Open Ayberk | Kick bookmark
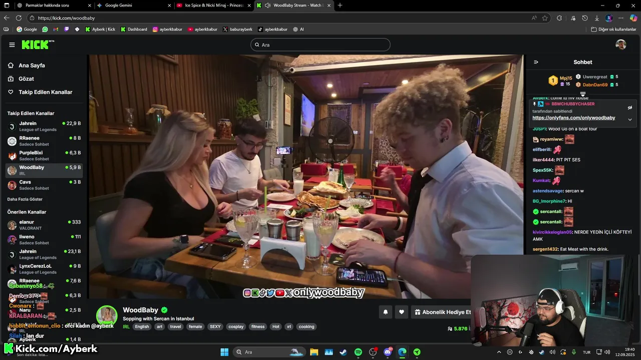Screen dimensions: 641x360 click(100, 29)
